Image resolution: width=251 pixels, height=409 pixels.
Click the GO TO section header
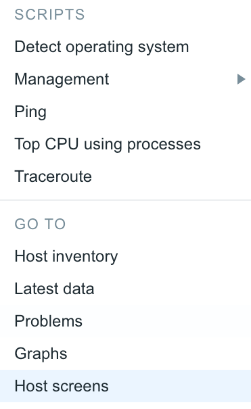click(x=40, y=224)
